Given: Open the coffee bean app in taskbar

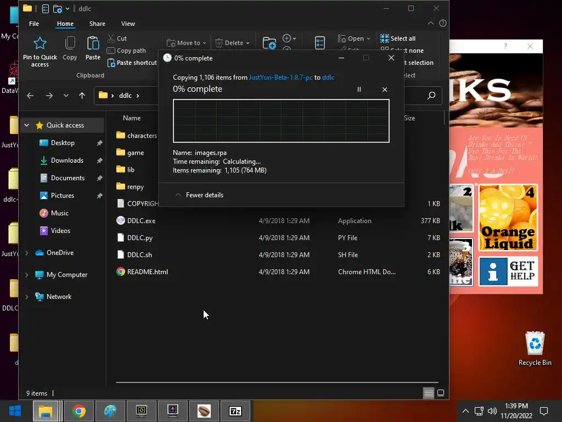Looking at the screenshot, I should point(204,411).
